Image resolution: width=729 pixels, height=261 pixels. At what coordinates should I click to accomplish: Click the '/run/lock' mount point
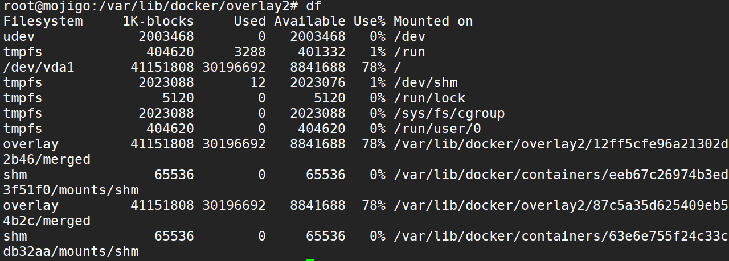429,98
